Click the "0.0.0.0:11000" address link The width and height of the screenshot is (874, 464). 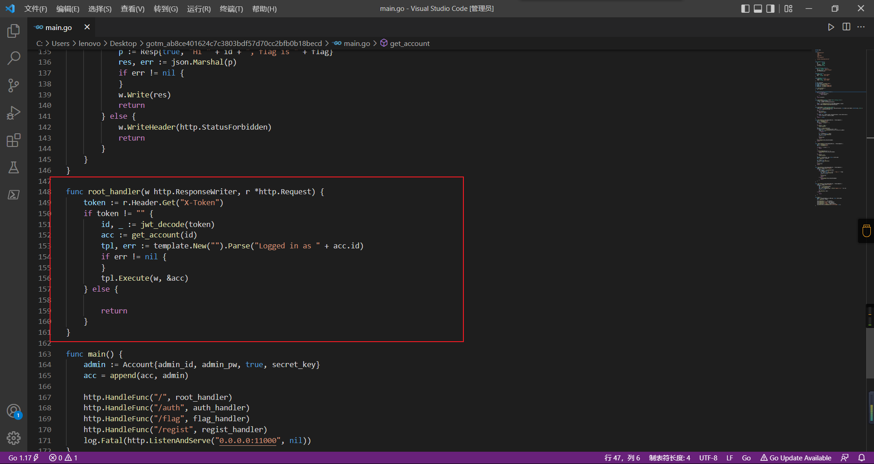248,440
